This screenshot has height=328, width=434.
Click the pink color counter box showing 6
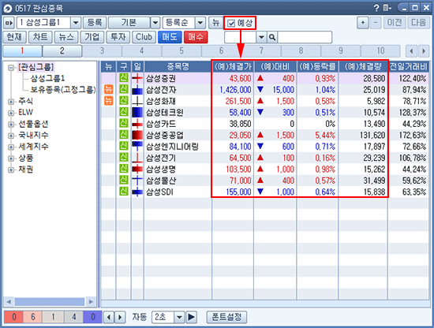[x=33, y=317]
